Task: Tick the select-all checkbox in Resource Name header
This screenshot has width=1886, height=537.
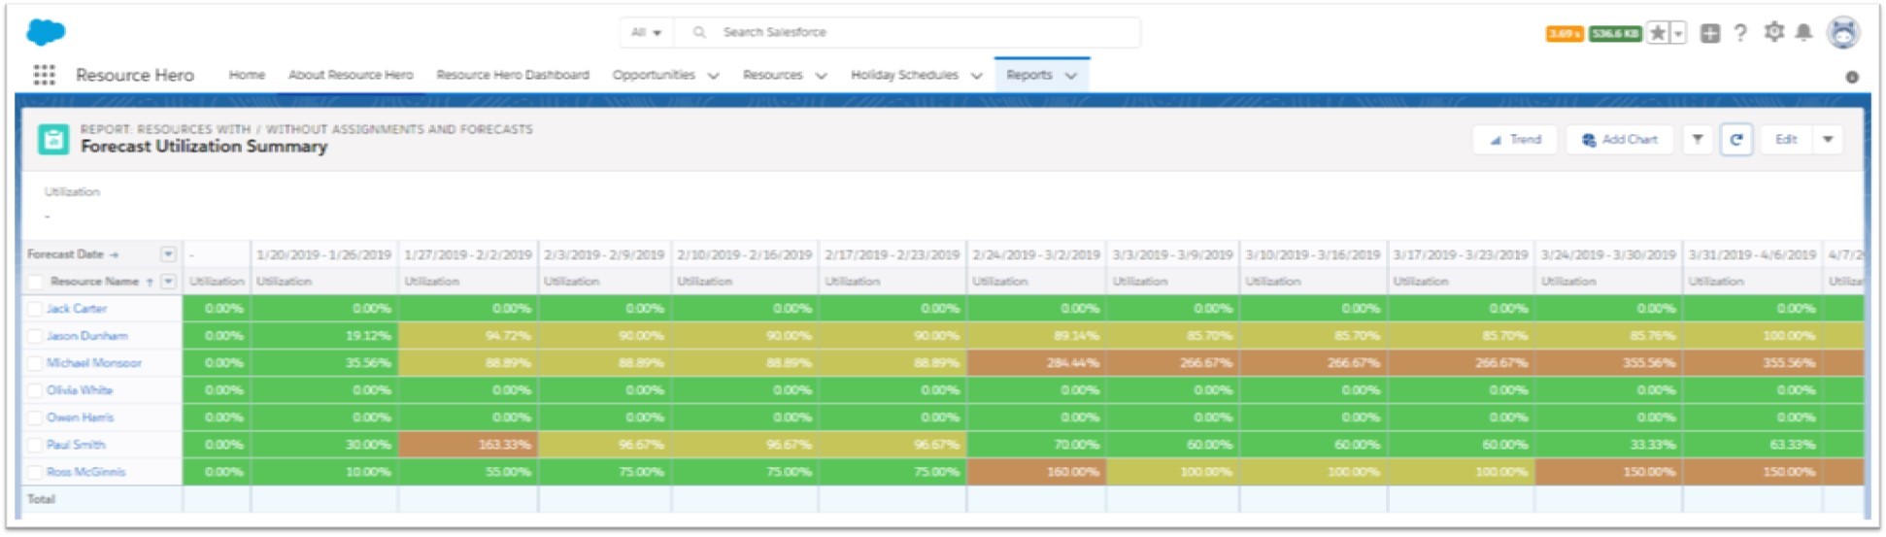Action: 35,282
